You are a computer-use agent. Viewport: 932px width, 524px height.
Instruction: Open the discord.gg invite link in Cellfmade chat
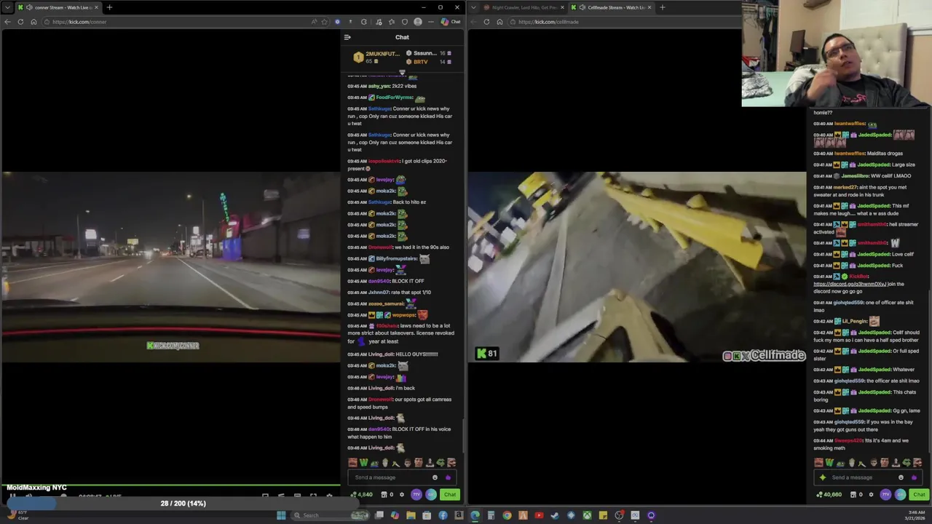(x=850, y=284)
